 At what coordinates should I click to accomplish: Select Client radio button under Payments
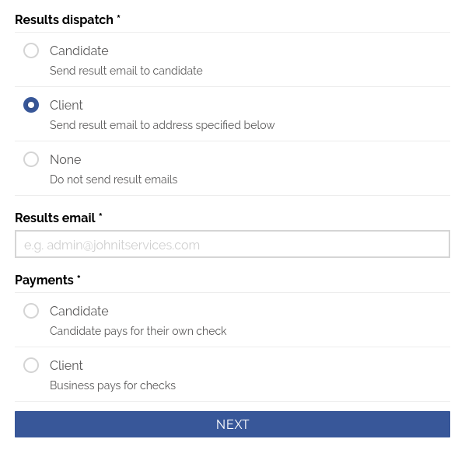coord(31,365)
